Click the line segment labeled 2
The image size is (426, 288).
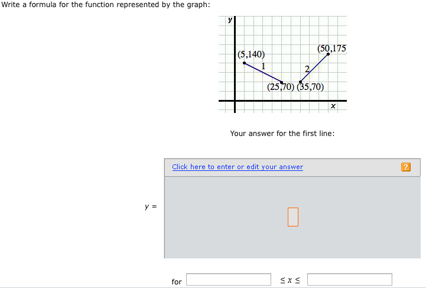click(x=314, y=68)
